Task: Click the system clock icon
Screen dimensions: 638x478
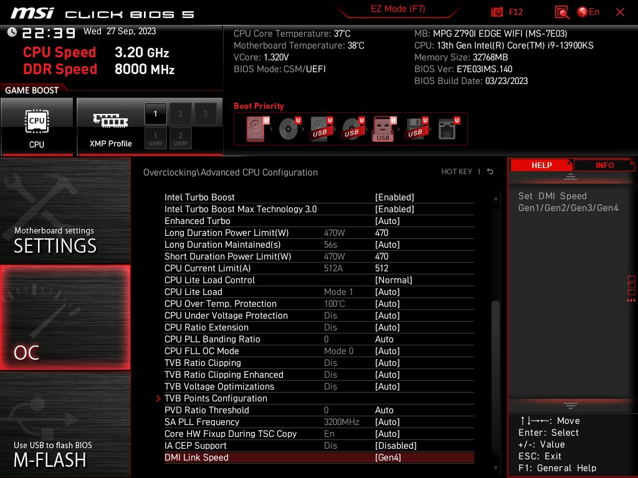Action: pyautogui.click(x=12, y=32)
